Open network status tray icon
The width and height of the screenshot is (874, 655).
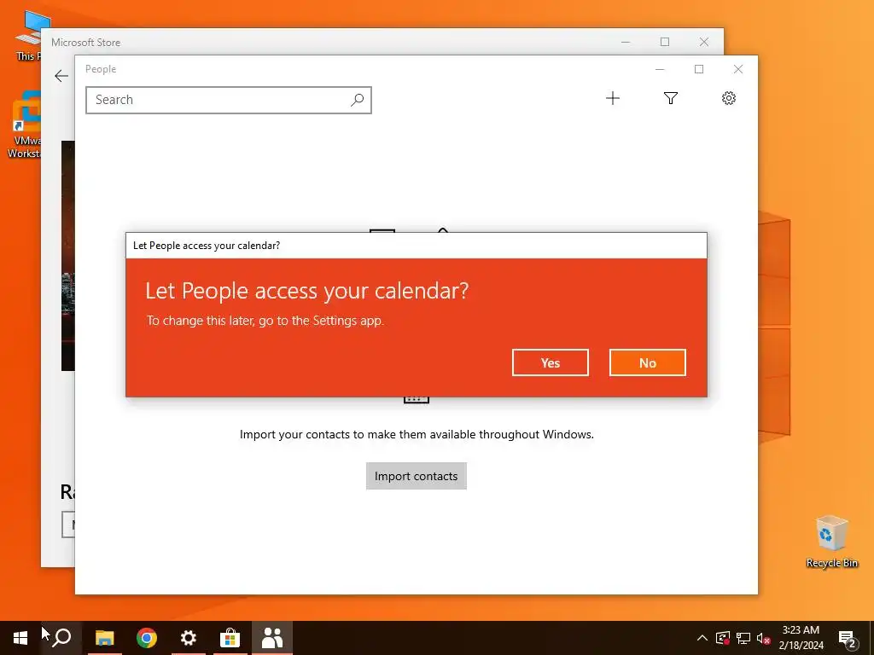point(743,638)
